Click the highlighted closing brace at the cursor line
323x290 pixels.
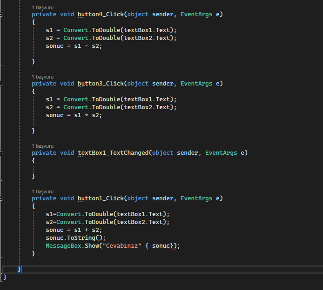click(x=19, y=270)
